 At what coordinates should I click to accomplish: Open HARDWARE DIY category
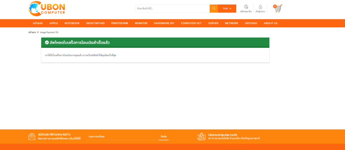point(164,23)
